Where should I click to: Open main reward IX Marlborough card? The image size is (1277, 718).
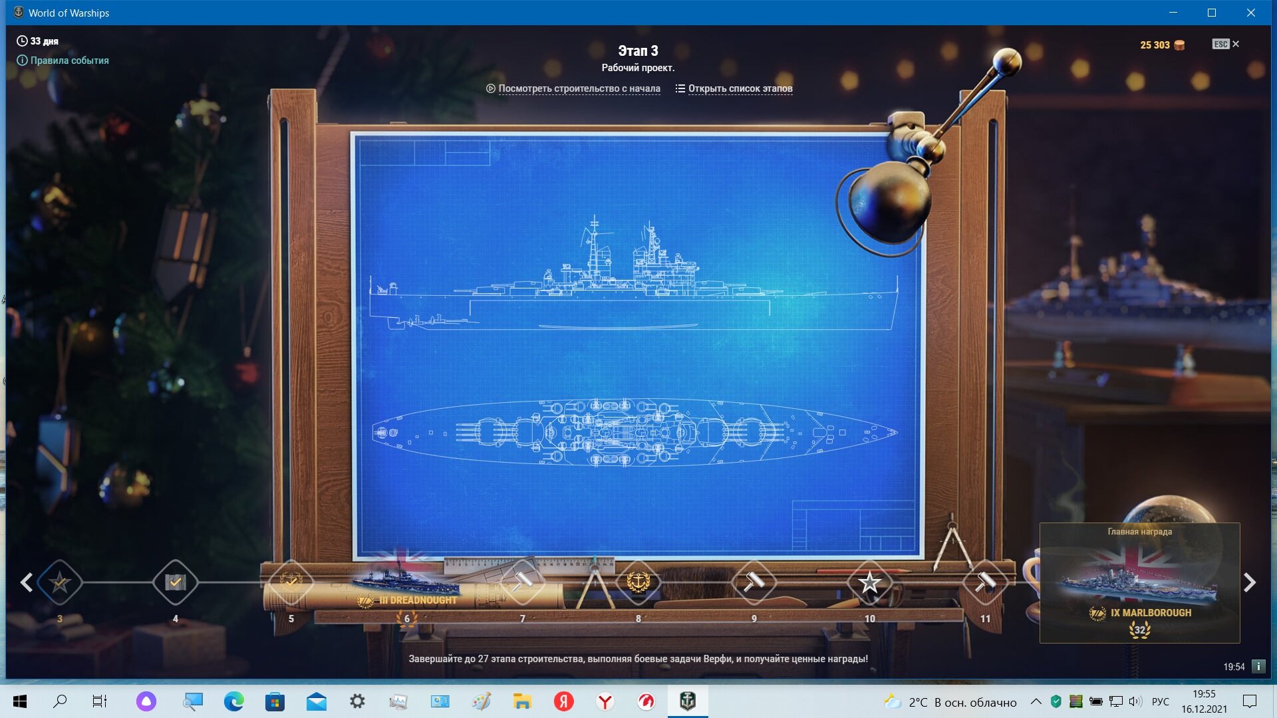pyautogui.click(x=1139, y=583)
